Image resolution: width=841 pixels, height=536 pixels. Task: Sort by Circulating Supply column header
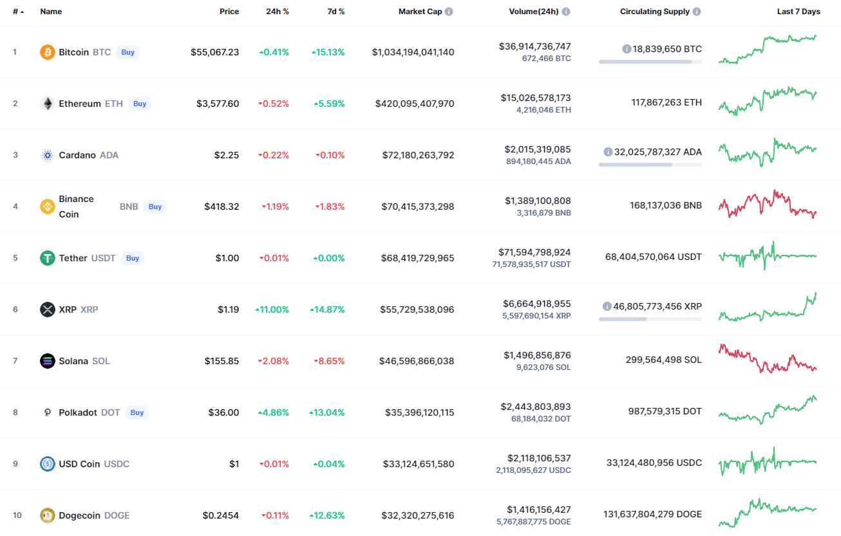(x=655, y=12)
